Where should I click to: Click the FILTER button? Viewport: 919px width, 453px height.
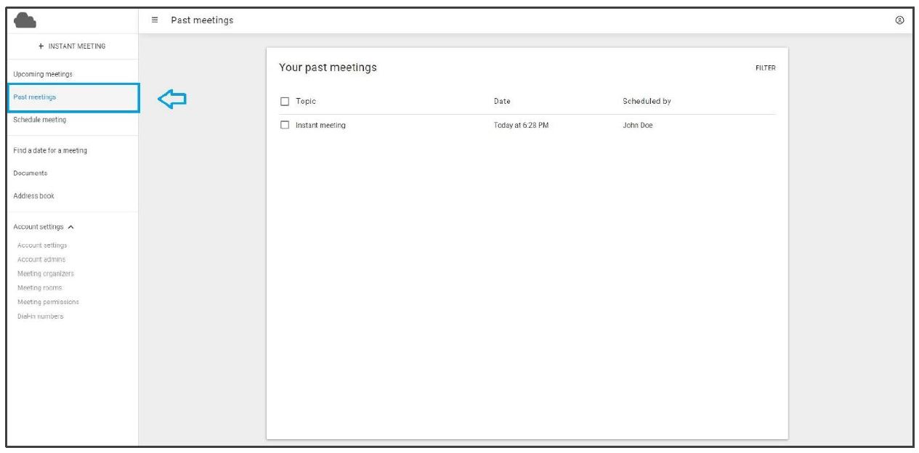pyautogui.click(x=765, y=68)
